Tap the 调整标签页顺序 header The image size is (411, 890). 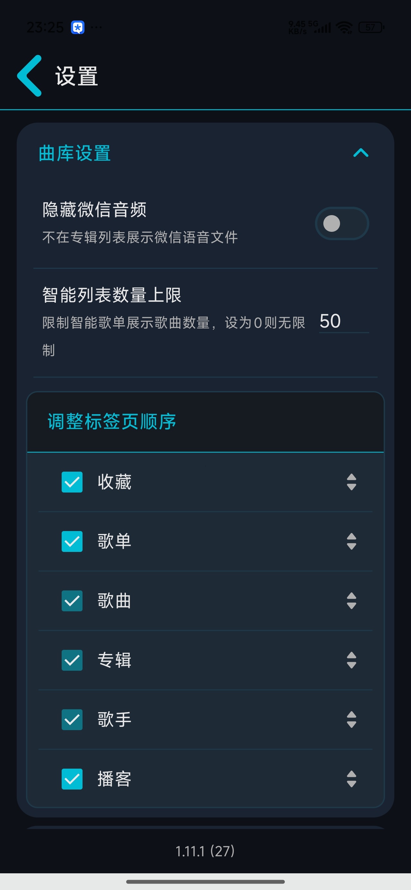point(112,421)
